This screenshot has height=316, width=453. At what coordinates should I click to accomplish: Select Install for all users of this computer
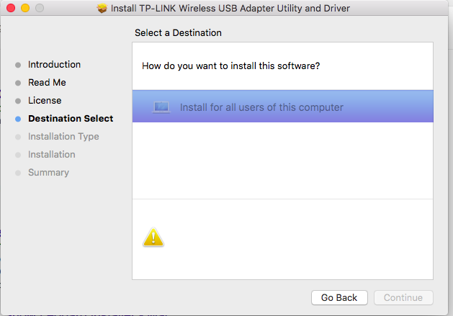coord(261,108)
